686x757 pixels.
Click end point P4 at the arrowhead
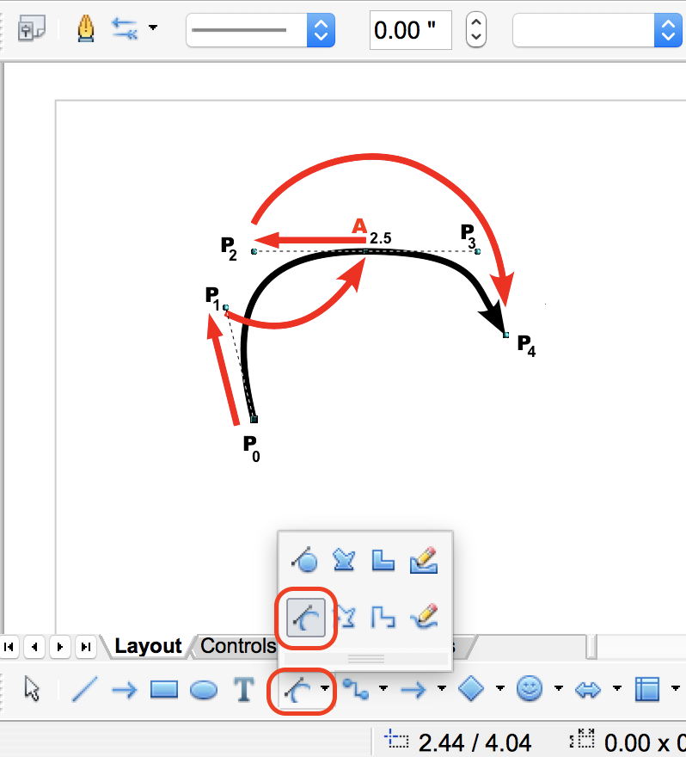[506, 335]
